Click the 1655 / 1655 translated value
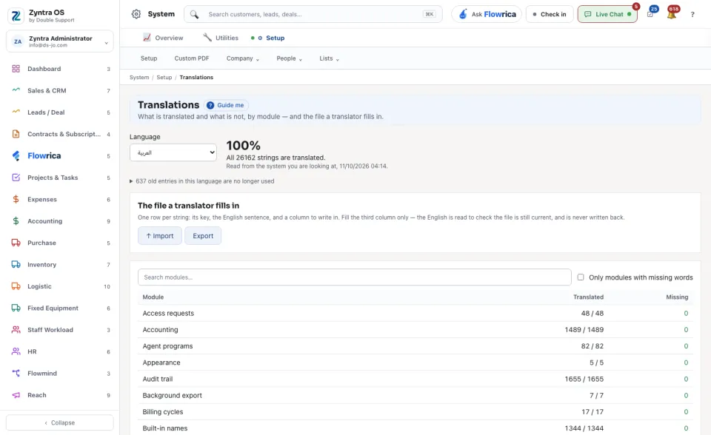711x435 pixels. (584, 379)
